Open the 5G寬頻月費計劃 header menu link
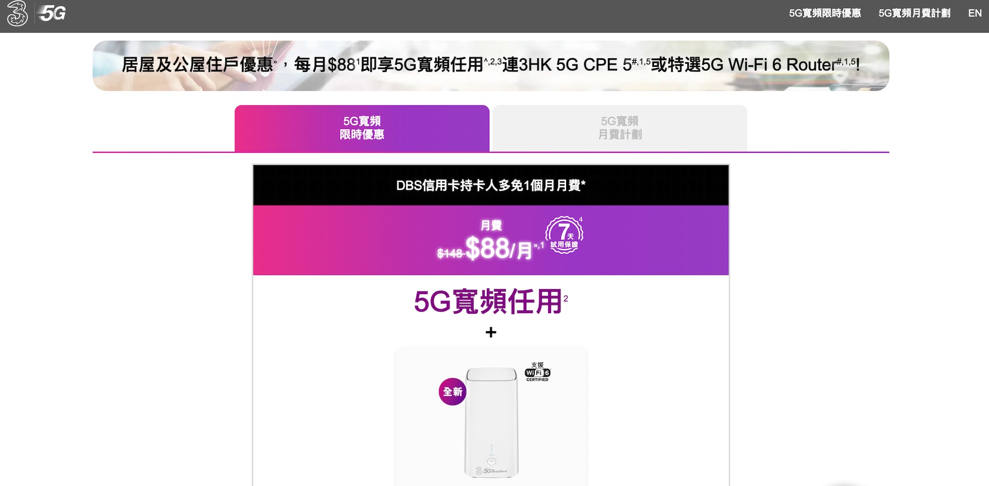The width and height of the screenshot is (989, 486). (914, 13)
